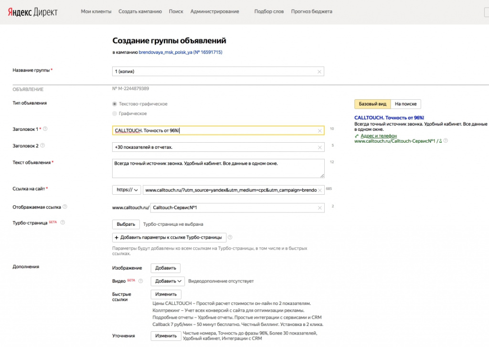Open Прогноз бюджета tool
Image resolution: width=489 pixels, height=347 pixels.
pos(311,11)
